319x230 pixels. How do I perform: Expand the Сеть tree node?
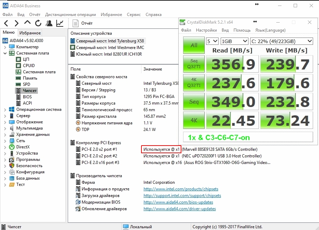5,141
